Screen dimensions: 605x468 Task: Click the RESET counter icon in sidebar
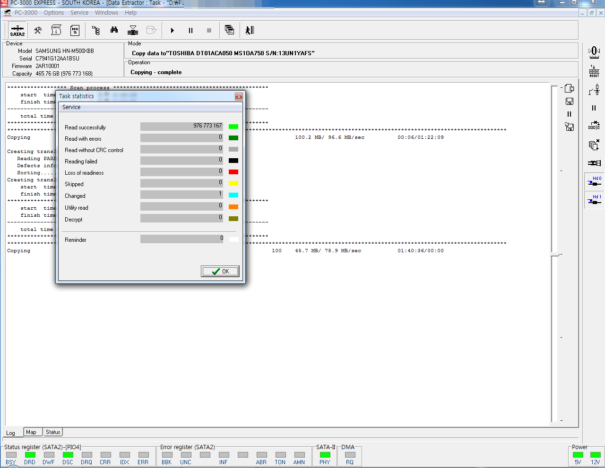(594, 71)
